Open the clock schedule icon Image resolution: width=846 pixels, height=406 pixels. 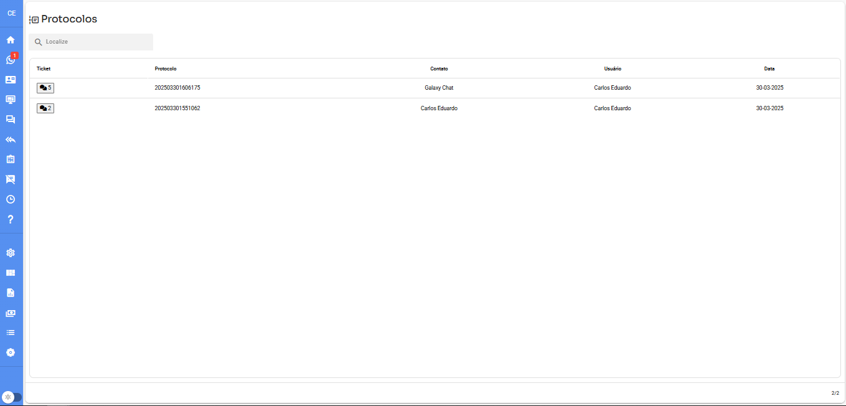tap(11, 199)
